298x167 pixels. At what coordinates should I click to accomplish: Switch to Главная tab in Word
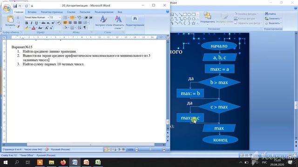(19, 12)
